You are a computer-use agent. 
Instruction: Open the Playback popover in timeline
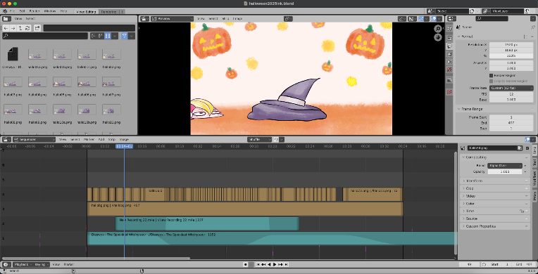(23, 264)
